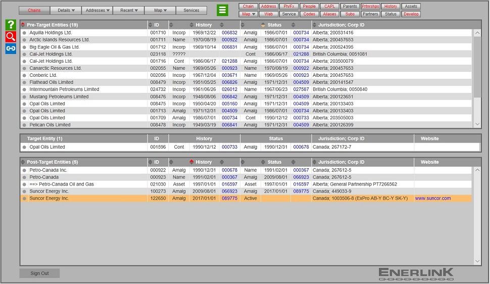Open the green question mark help icon
490x284 pixels.
pyautogui.click(x=11, y=25)
